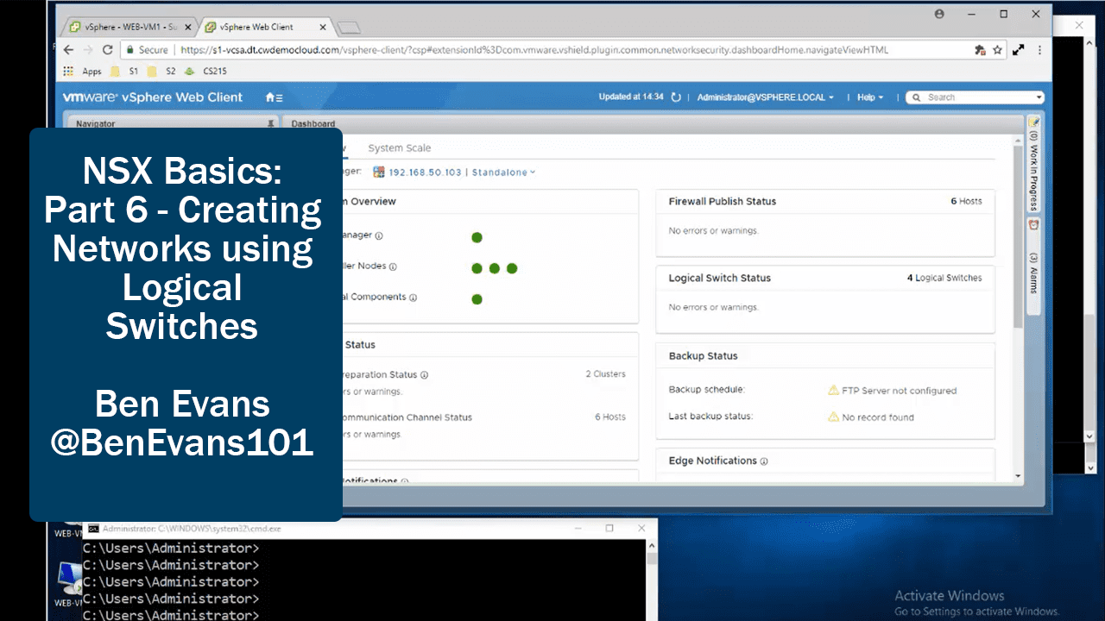Click the browser back arrow
This screenshot has height=621, width=1105.
[x=68, y=50]
